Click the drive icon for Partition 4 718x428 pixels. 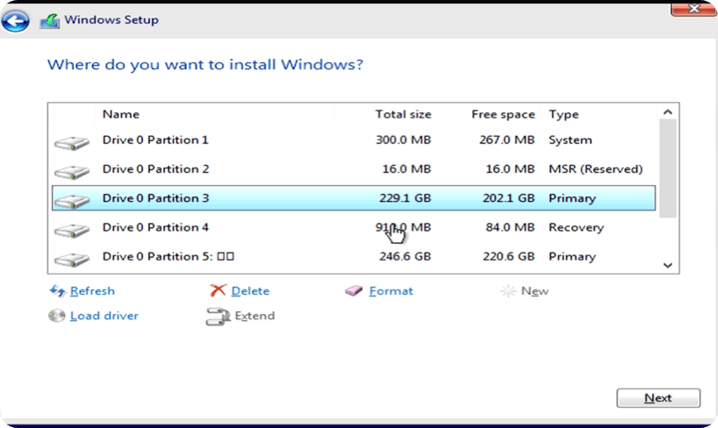pyautogui.click(x=71, y=230)
